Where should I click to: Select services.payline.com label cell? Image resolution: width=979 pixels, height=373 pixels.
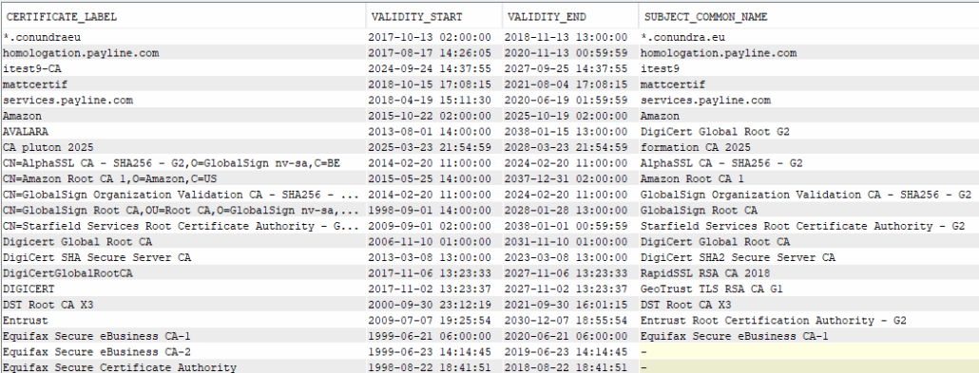pos(182,100)
